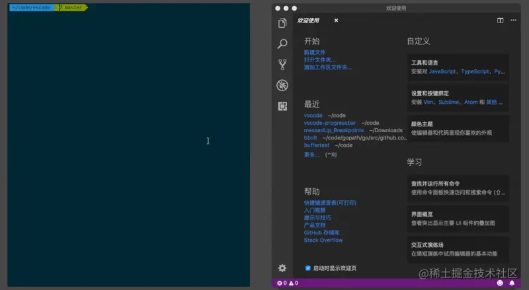Open the 提示与技巧 help link
Screen dimensions: 529x290
317,217
